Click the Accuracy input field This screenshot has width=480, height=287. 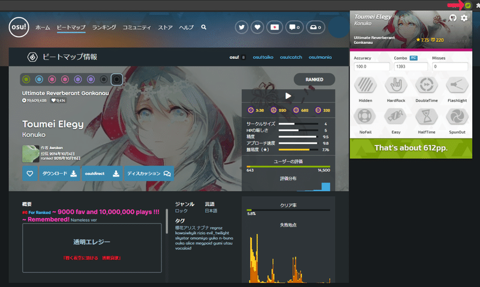click(x=371, y=67)
